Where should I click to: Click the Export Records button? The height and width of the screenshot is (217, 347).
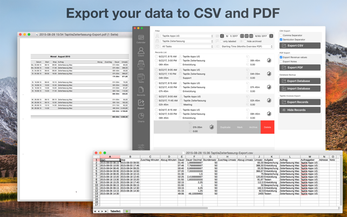(x=300, y=102)
